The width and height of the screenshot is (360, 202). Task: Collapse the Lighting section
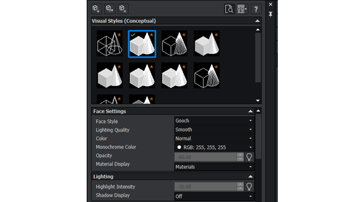point(250,177)
